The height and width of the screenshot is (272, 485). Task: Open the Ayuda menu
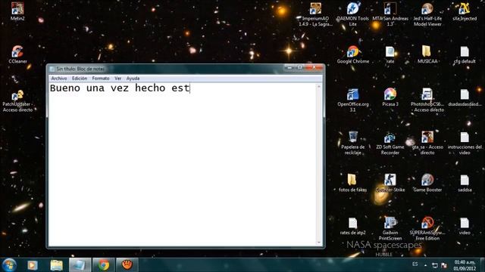tap(133, 79)
